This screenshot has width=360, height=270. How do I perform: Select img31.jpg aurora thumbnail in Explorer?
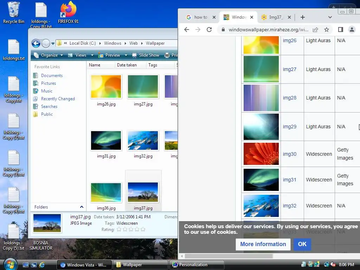point(106,140)
